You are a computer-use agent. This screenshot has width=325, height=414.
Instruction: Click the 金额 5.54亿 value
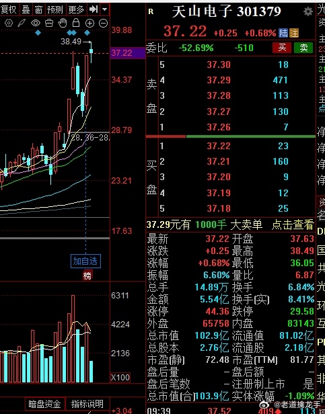coord(214,299)
